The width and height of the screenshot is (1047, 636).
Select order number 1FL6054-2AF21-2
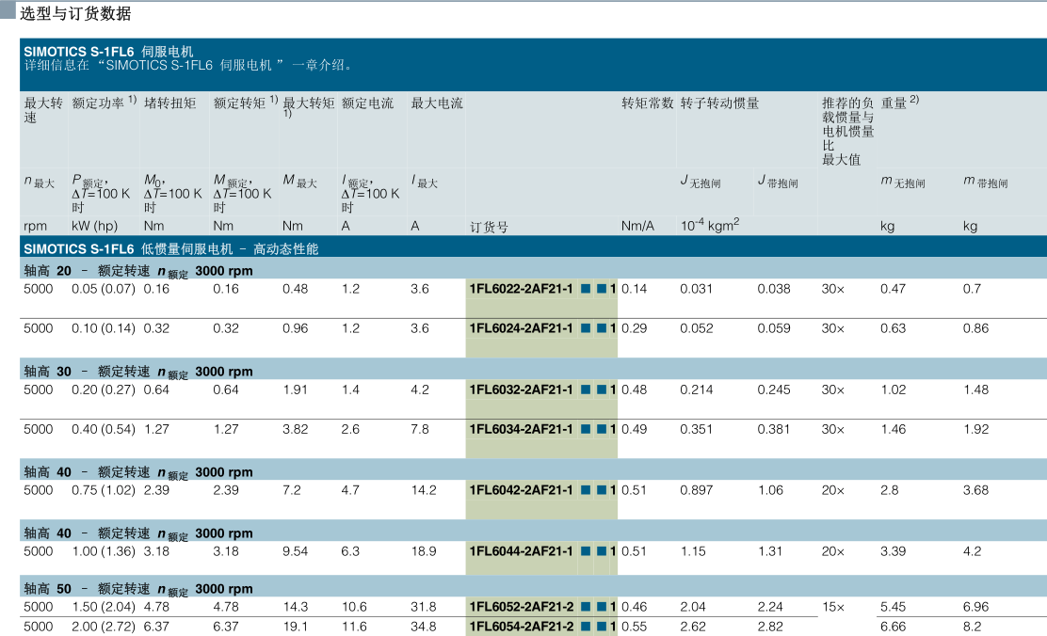[x=521, y=627]
